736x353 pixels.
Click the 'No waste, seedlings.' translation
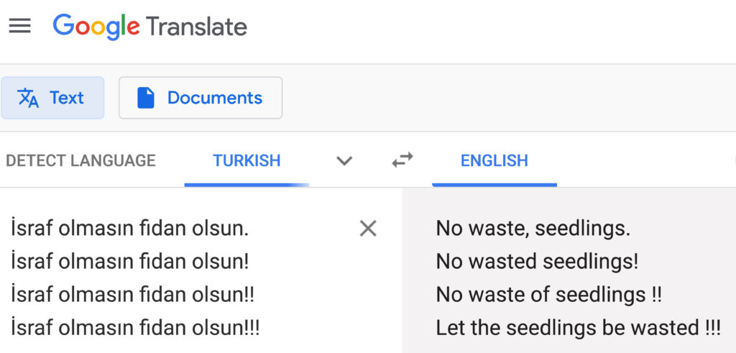pyautogui.click(x=533, y=229)
